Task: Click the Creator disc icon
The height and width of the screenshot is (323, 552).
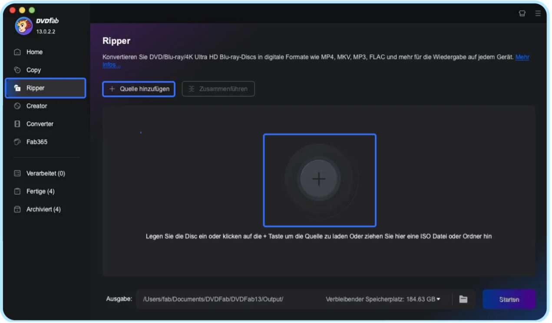Action: [17, 106]
